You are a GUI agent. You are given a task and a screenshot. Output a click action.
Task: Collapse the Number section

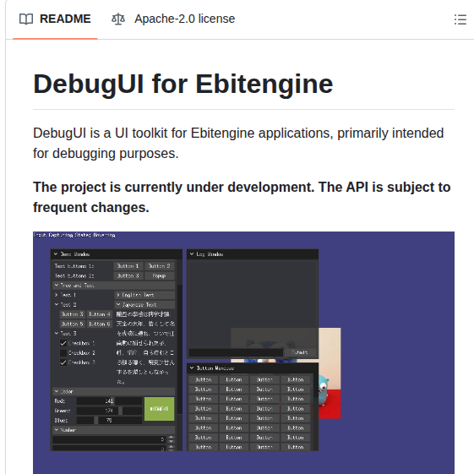[x=114, y=430]
